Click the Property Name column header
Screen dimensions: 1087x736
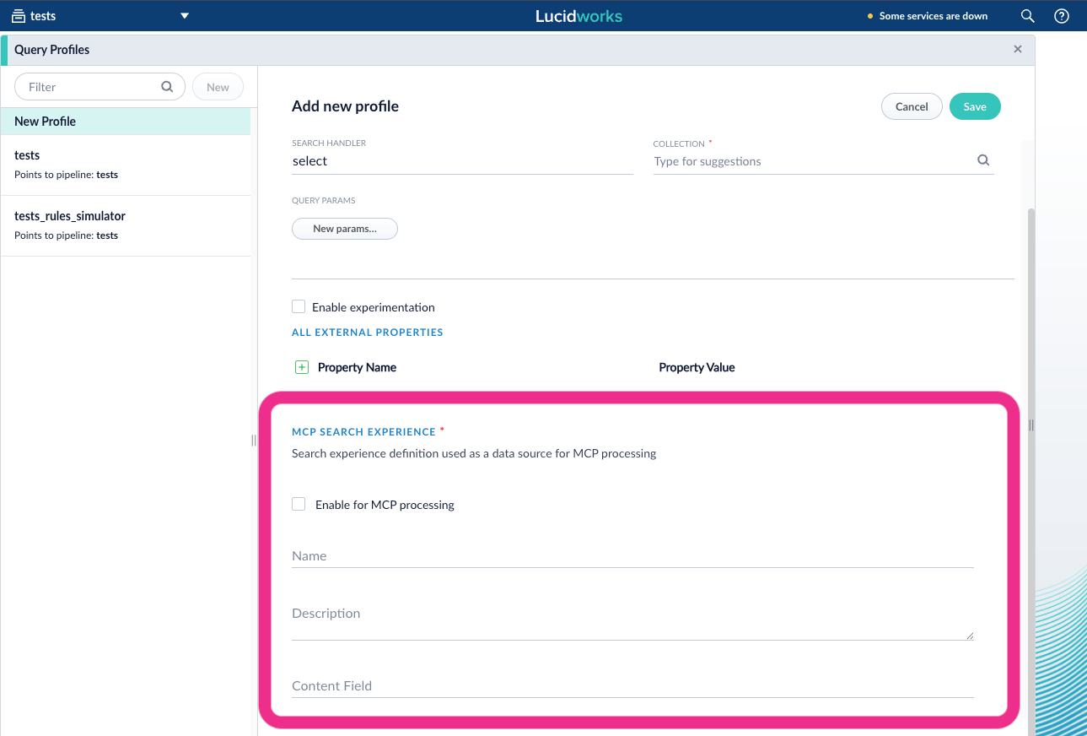point(357,367)
